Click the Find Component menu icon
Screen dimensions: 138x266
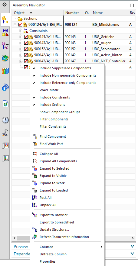pyautogui.click(x=34, y=136)
